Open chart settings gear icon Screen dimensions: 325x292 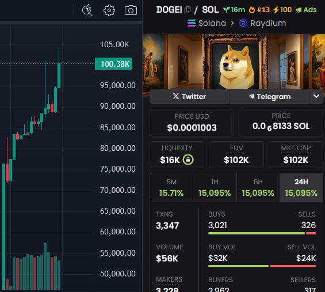coord(109,10)
